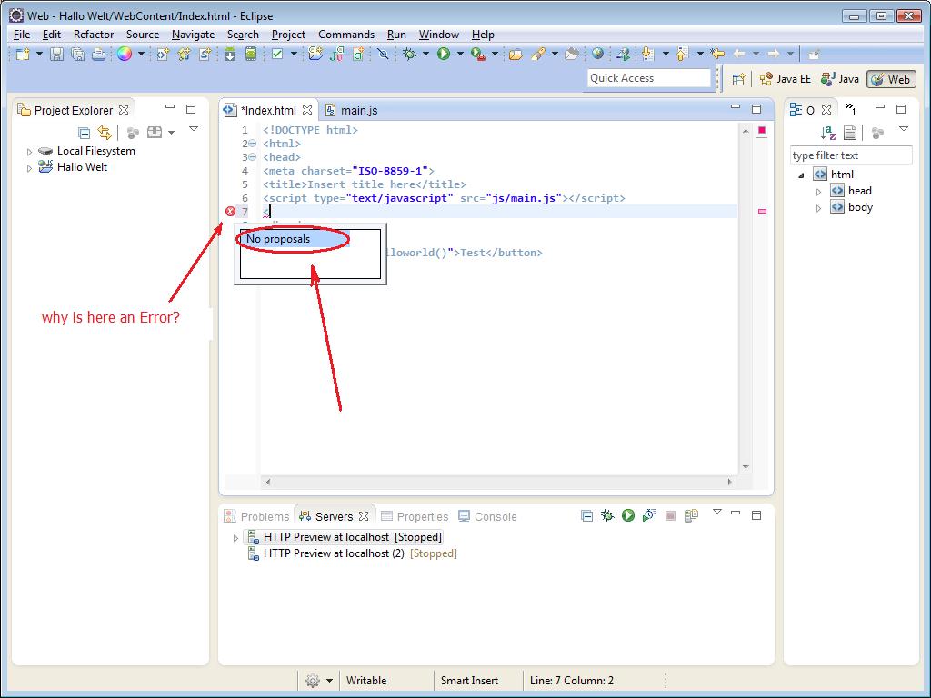Expand the Hallo Welt project node
This screenshot has width=931, height=698.
[29, 168]
